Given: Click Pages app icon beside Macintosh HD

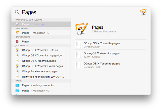Looking at the screenshot, I should coord(17,33).
